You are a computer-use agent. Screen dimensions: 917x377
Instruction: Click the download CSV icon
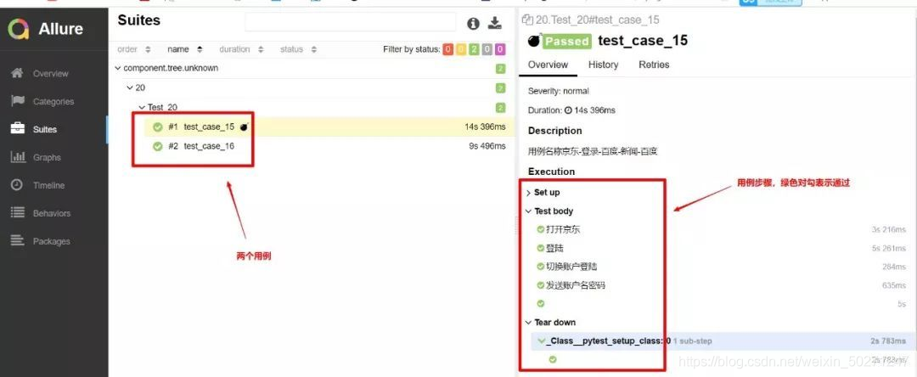click(495, 24)
